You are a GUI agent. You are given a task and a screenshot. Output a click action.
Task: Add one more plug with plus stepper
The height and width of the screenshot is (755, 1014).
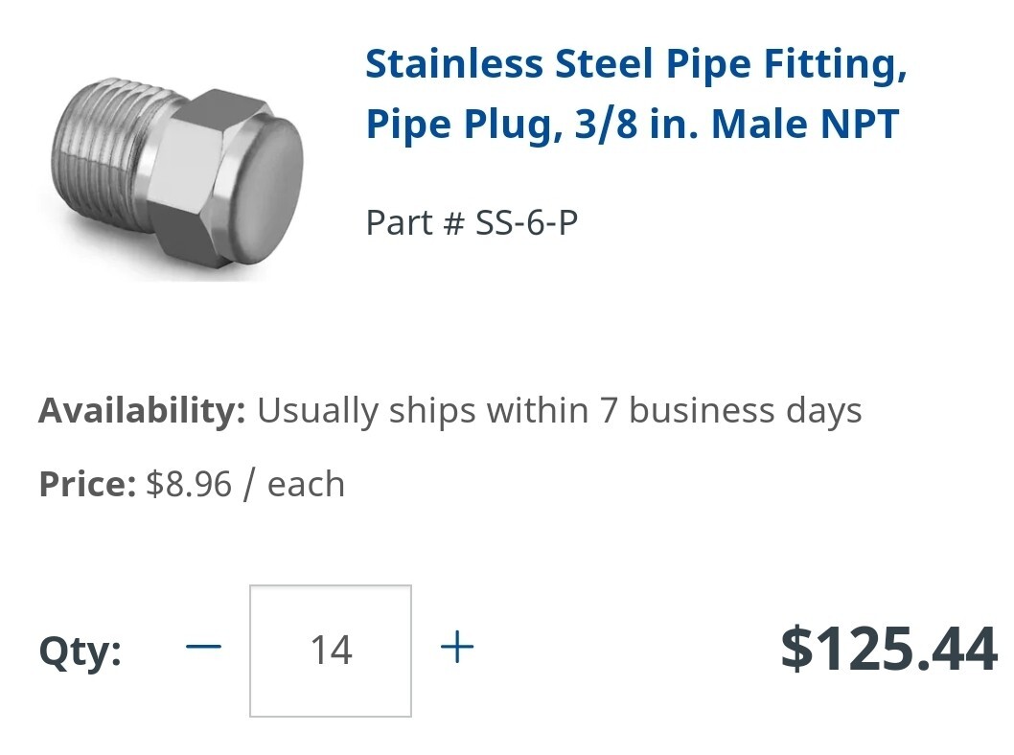[x=456, y=647]
